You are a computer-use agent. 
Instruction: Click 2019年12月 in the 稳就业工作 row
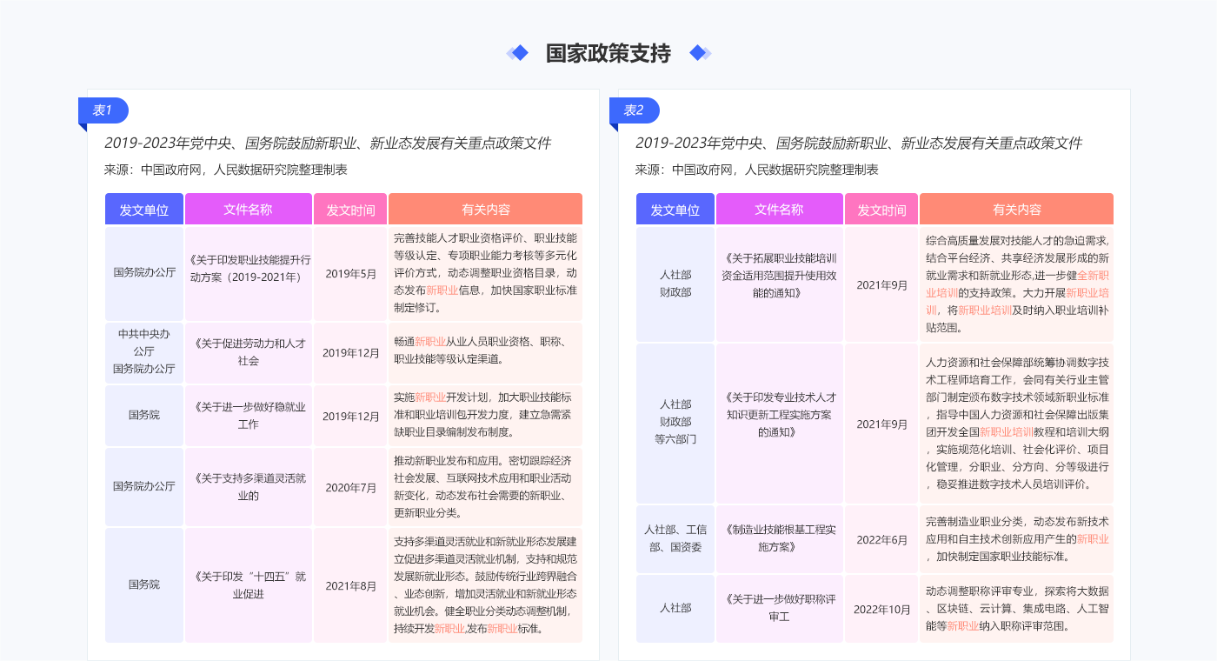pyautogui.click(x=350, y=416)
